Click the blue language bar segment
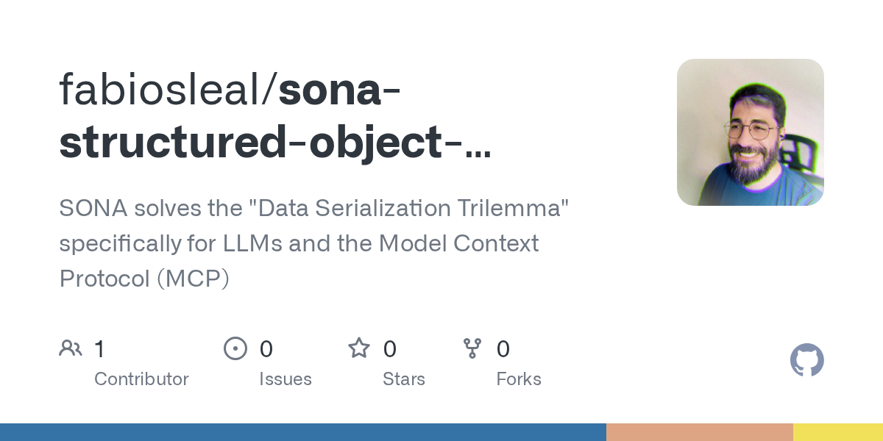The image size is (883, 441). [302, 432]
